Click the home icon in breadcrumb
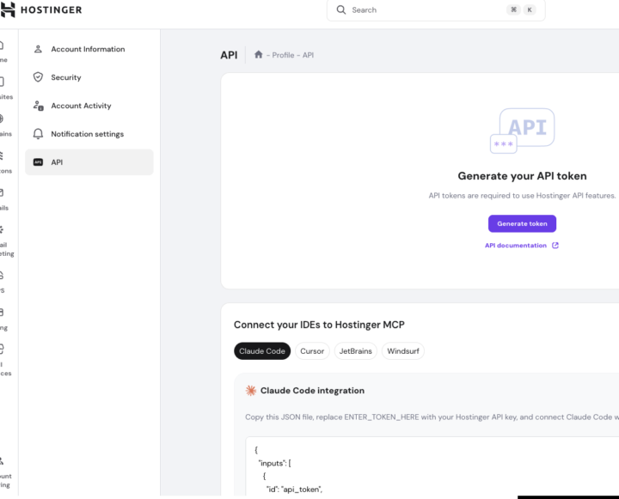The height and width of the screenshot is (499, 619). point(258,55)
